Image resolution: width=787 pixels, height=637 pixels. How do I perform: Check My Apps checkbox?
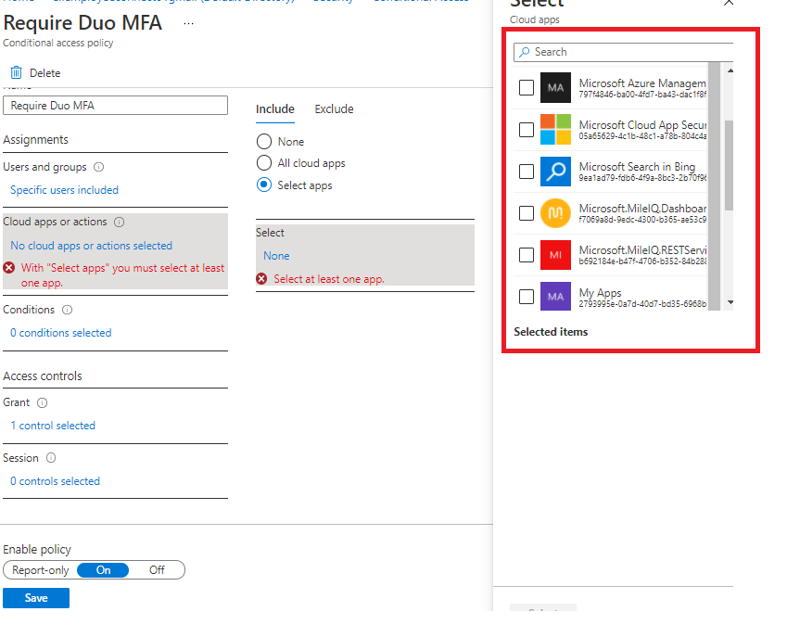click(x=526, y=296)
